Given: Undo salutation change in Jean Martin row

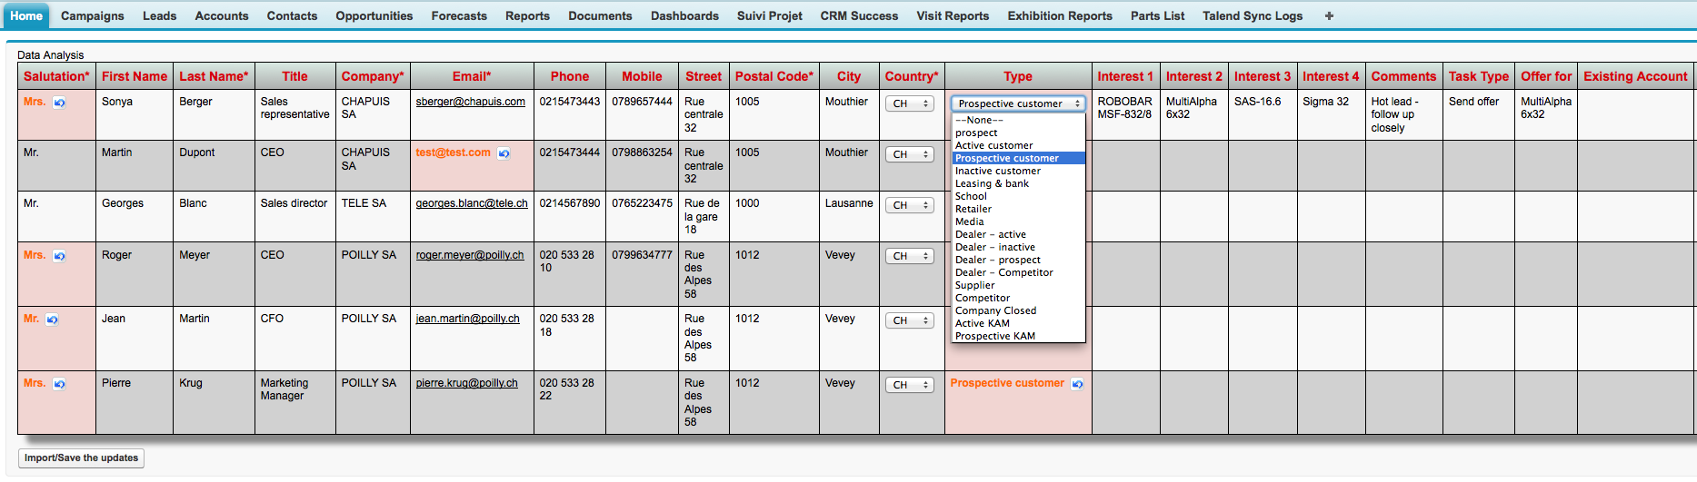Looking at the screenshot, I should pyautogui.click(x=53, y=320).
